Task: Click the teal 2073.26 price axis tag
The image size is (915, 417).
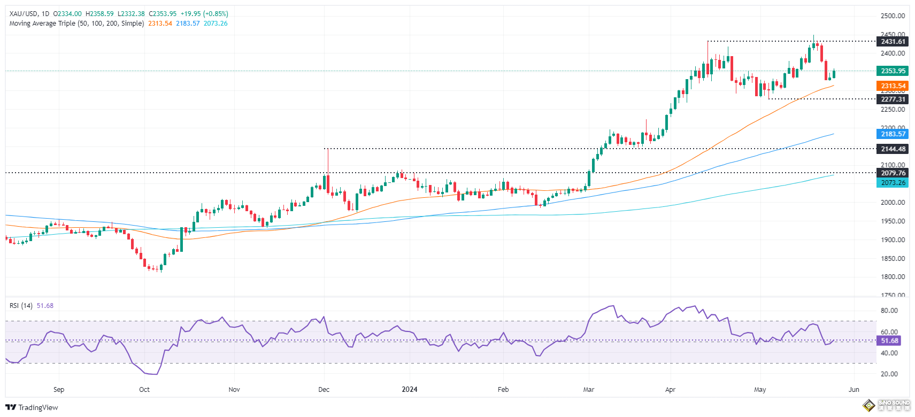Action: coord(893,183)
